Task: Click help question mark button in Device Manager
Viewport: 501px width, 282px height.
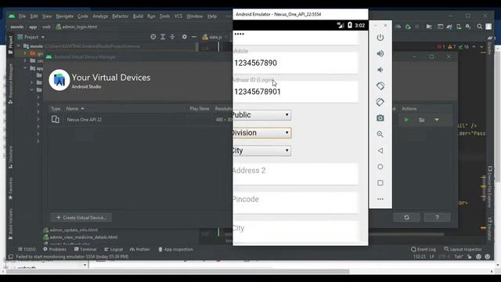Action: click(437, 218)
